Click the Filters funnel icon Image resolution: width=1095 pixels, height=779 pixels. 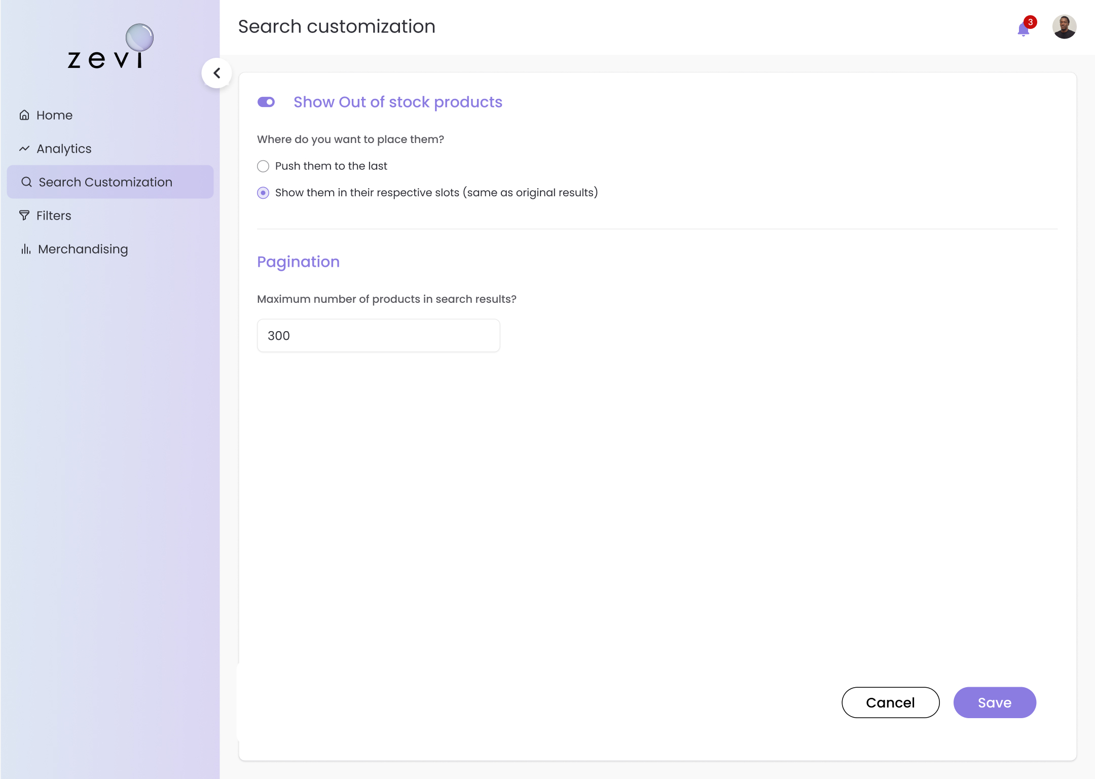[24, 216]
